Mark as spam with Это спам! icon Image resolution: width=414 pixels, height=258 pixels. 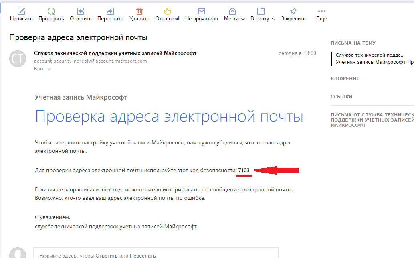(167, 11)
